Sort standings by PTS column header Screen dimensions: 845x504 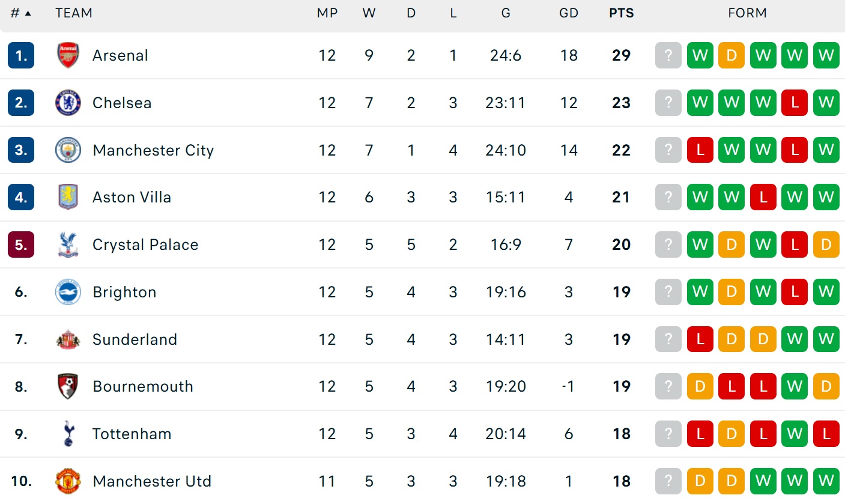621,13
